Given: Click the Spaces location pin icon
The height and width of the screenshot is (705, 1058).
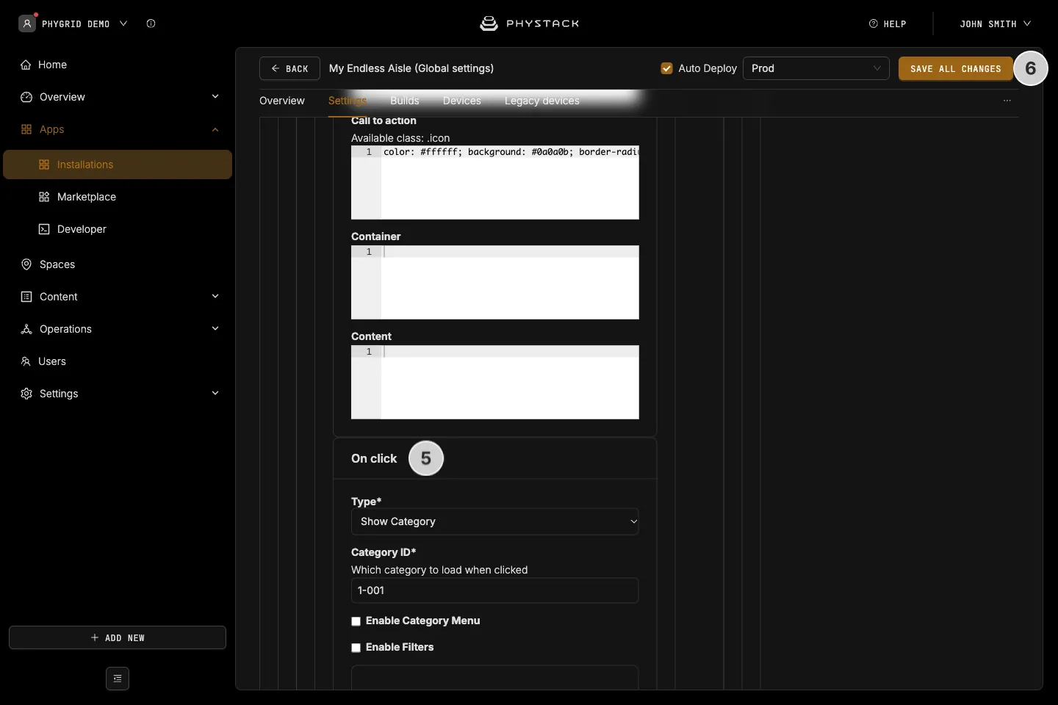Looking at the screenshot, I should 26,264.
